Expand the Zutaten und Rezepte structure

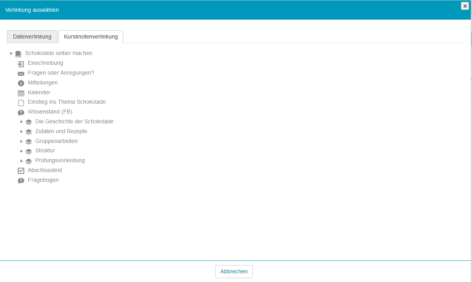click(x=22, y=132)
